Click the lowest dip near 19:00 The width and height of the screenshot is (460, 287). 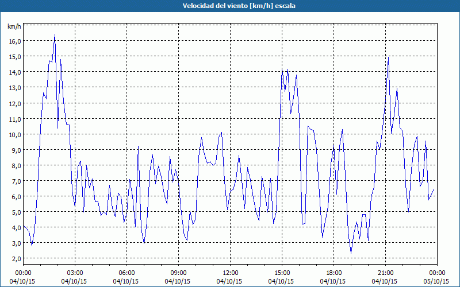click(351, 253)
